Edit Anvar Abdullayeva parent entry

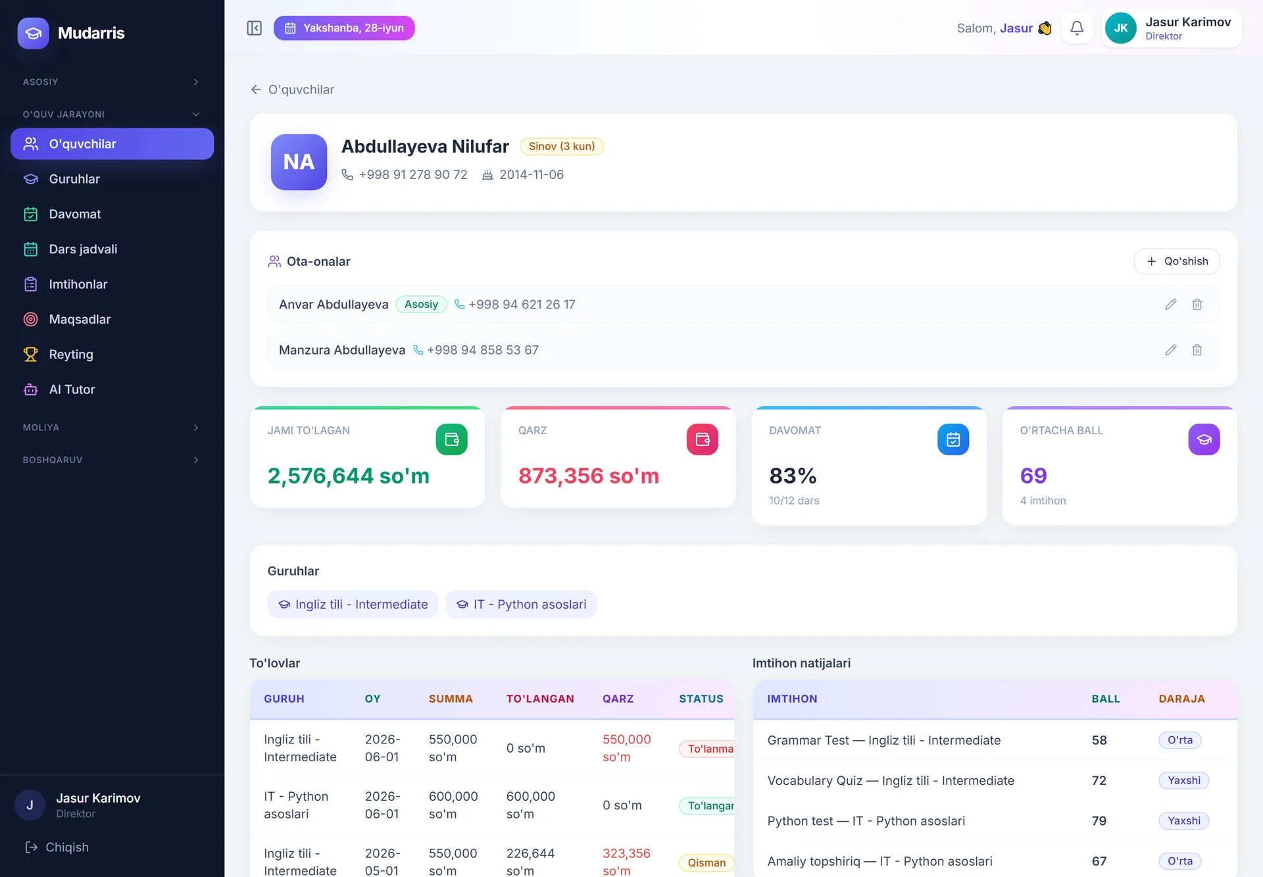[1170, 305]
